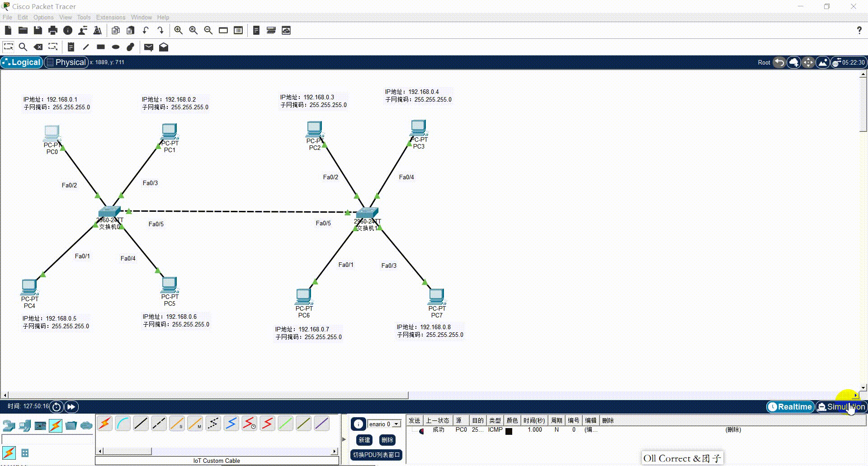Click the 交换机0 switch device

(109, 212)
